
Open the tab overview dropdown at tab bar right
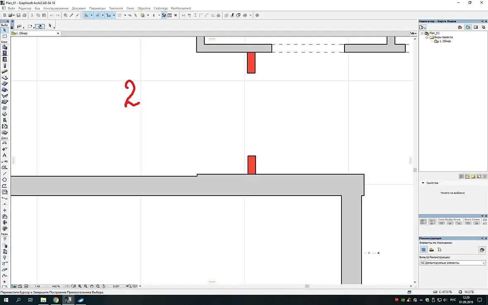pos(413,33)
